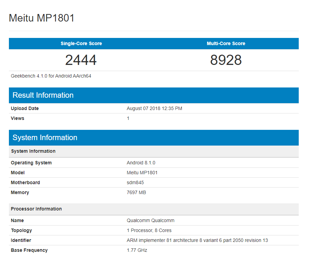Click the Views count value 1
Screen dimensions: 309x259
[128, 118]
